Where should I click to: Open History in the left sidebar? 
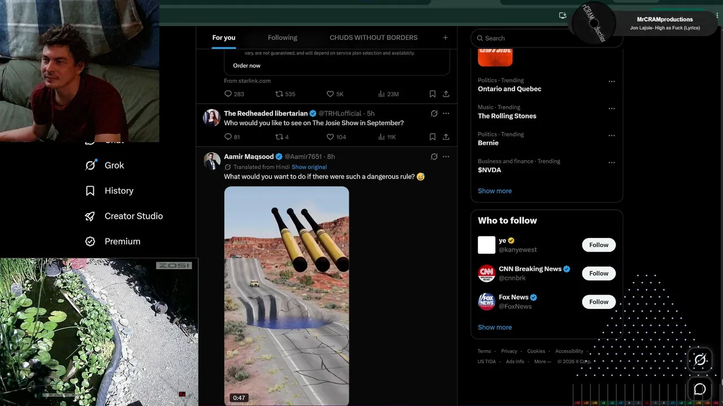point(109,191)
